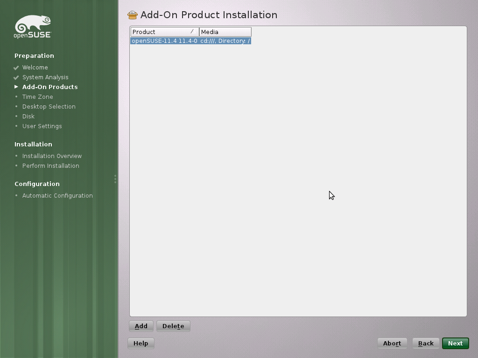This screenshot has height=358, width=478.
Task: Sort by the Media column header
Action: [225, 32]
